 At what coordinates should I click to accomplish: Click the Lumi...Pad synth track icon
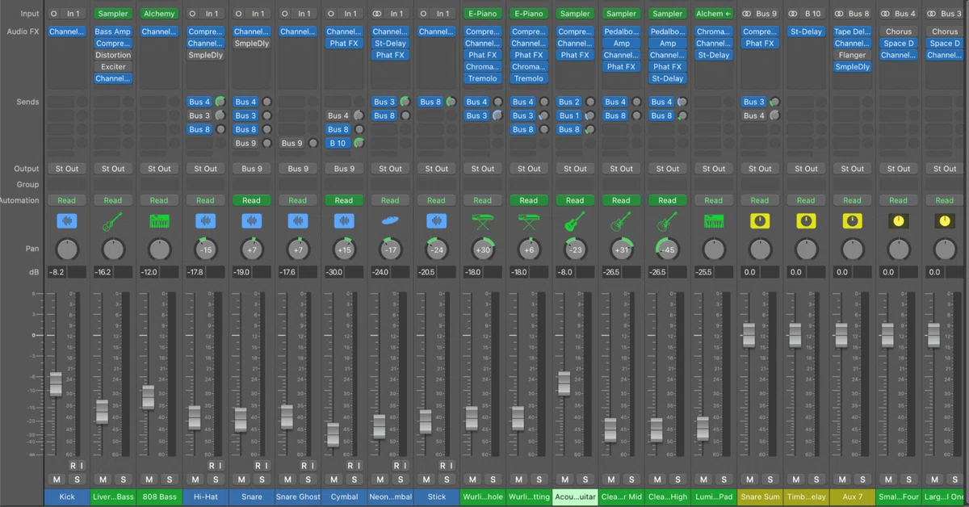(713, 221)
